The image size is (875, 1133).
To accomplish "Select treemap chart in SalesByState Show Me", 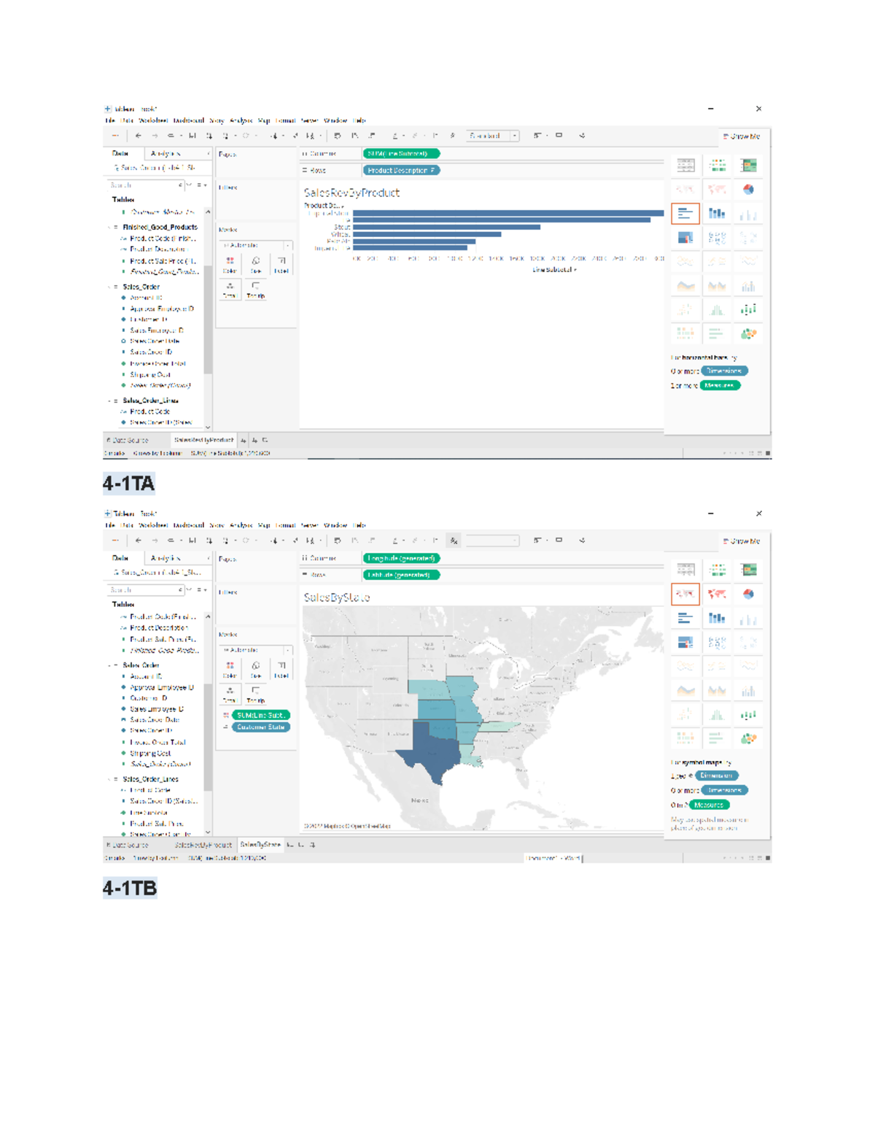I will (x=685, y=643).
